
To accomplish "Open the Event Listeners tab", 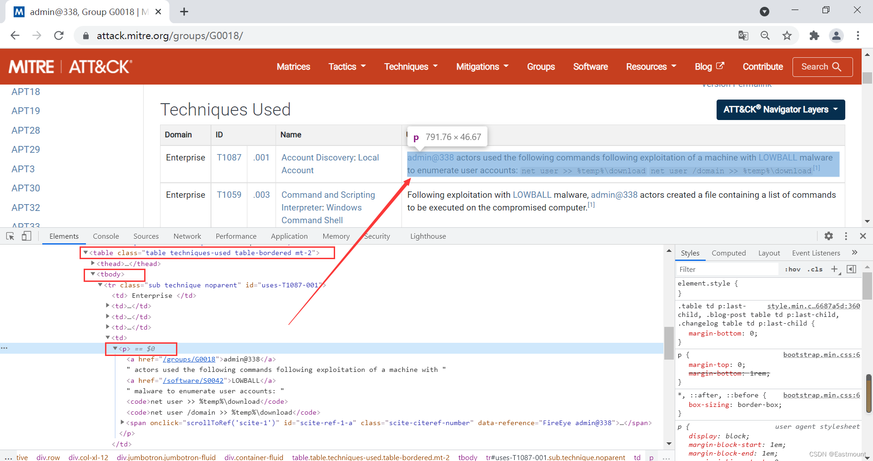I will [816, 253].
